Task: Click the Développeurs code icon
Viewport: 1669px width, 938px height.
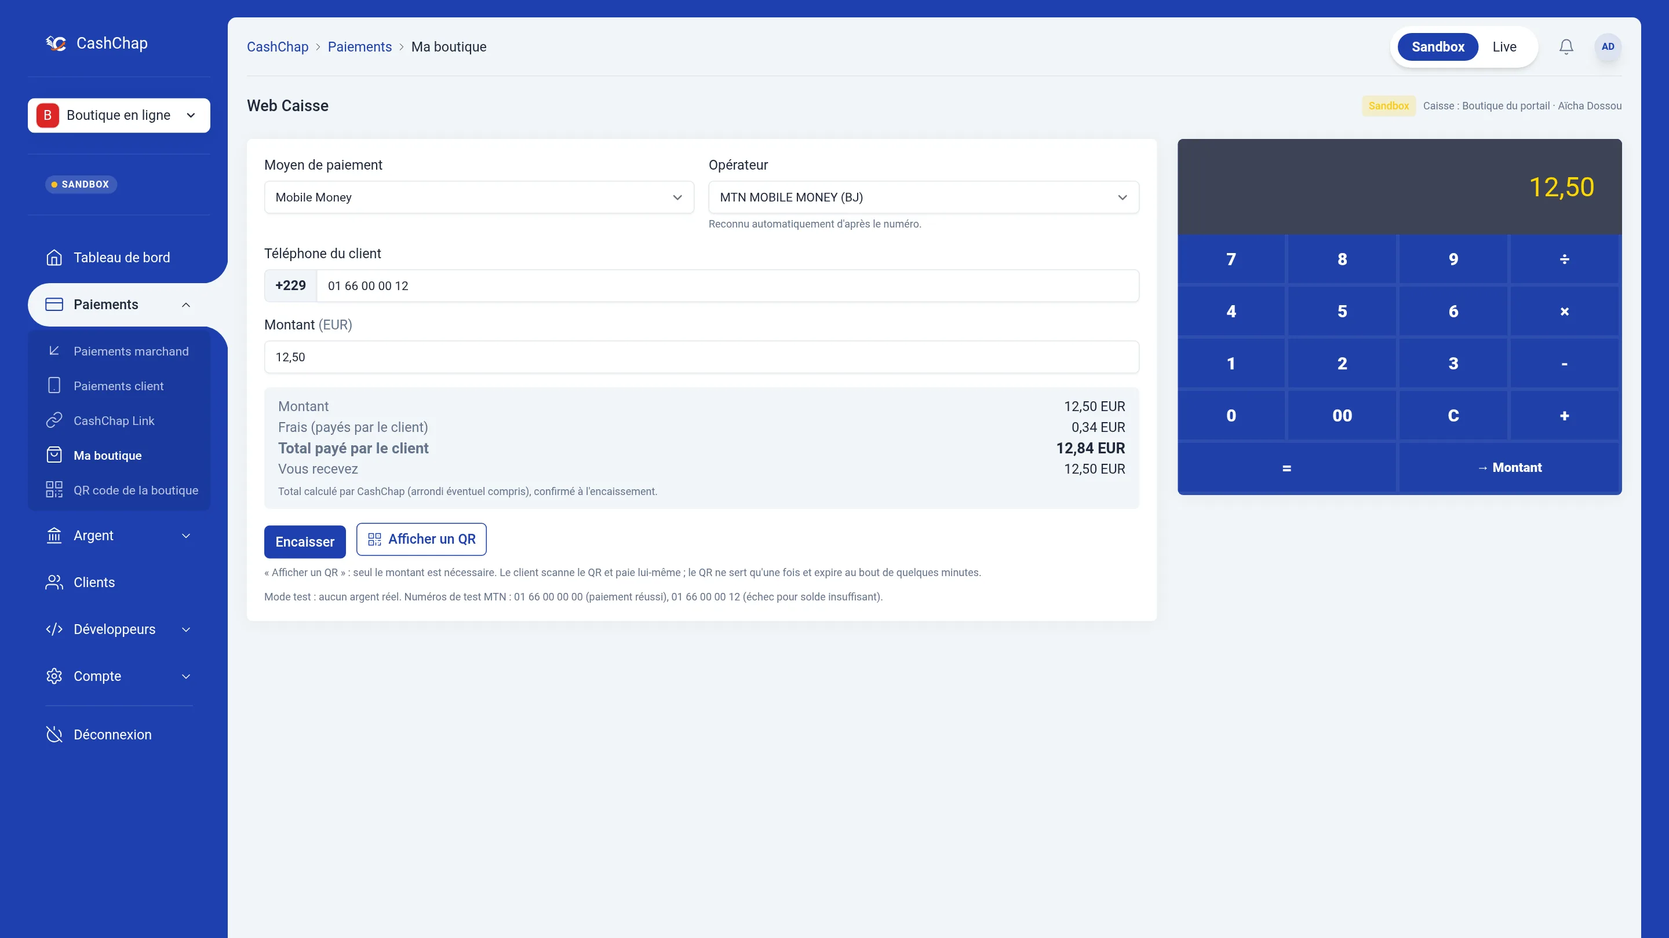Action: pyautogui.click(x=54, y=629)
